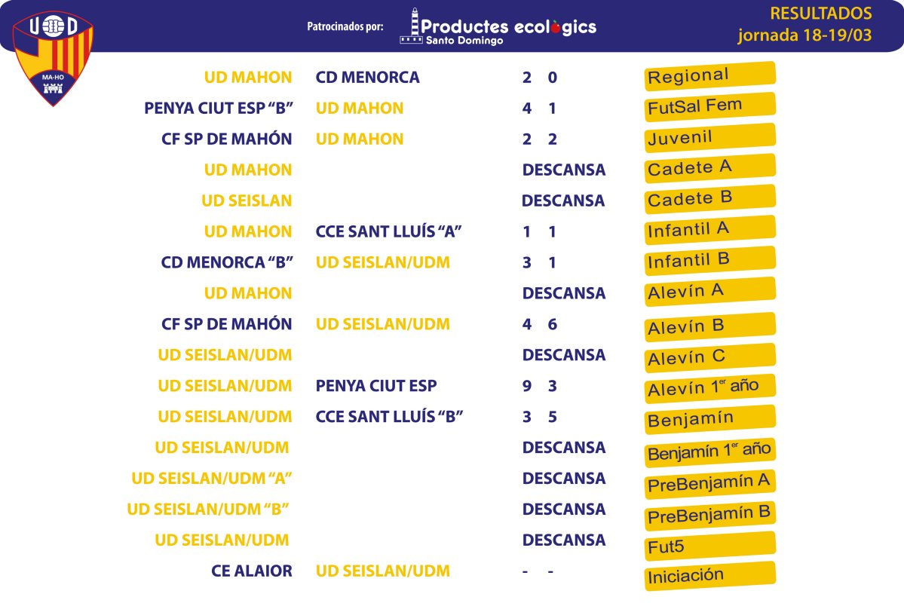
Task: Click the jornada 18-19/03 date text
Action: 804,35
